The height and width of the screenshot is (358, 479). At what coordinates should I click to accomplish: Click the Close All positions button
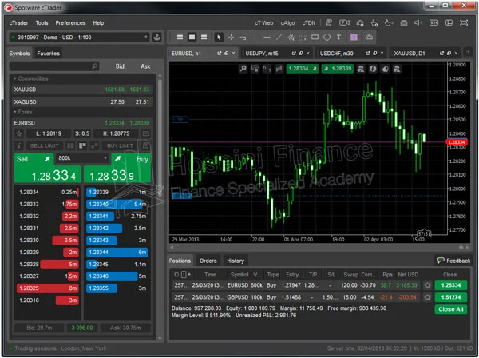pyautogui.click(x=451, y=309)
